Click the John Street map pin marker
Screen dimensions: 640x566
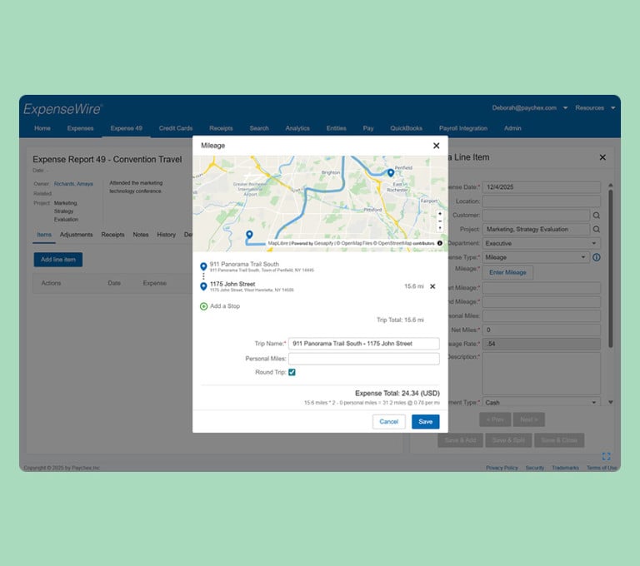pyautogui.click(x=249, y=235)
